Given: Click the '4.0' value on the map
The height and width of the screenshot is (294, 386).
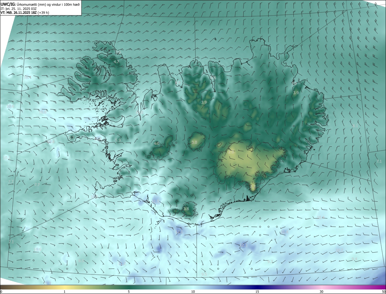Looking at the screenshot, I should pyautogui.click(x=157, y=144).
